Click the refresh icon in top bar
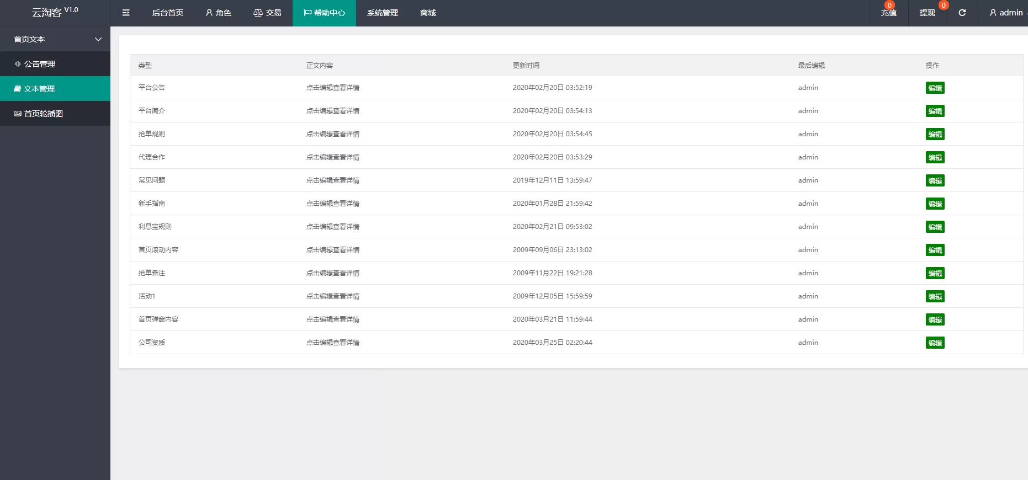The height and width of the screenshot is (480, 1028). [x=962, y=13]
